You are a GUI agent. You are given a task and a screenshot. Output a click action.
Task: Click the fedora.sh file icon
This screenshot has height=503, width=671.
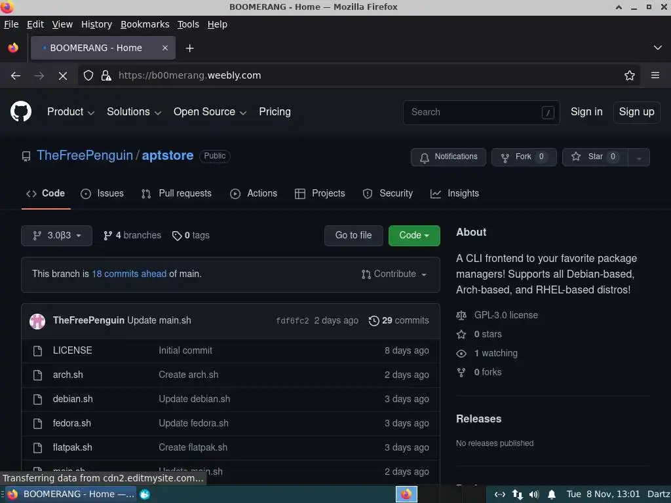[x=37, y=424]
